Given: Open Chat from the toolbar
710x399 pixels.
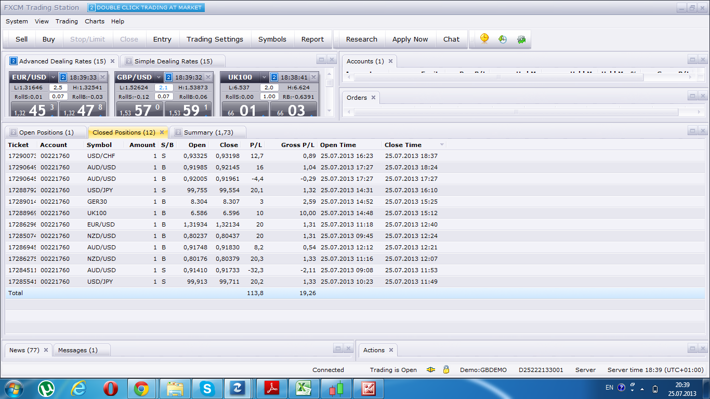Looking at the screenshot, I should (451, 39).
